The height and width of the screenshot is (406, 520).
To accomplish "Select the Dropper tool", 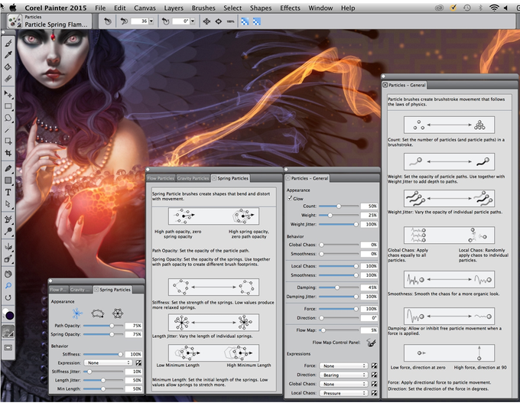I will pyautogui.click(x=8, y=55).
